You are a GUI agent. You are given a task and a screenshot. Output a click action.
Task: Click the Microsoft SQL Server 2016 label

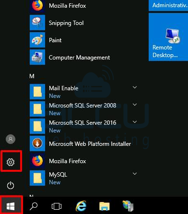82,123
